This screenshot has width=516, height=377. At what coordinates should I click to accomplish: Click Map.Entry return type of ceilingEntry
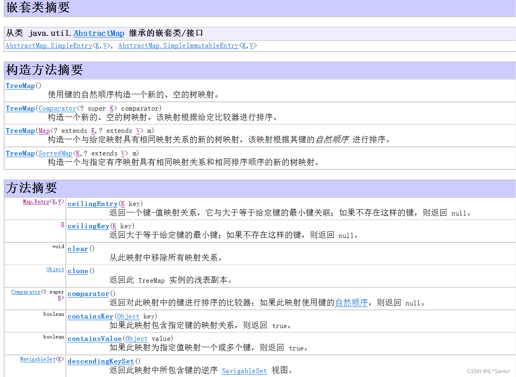point(36,202)
